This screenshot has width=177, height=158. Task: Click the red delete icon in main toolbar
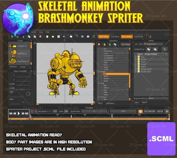pyautogui.click(x=41, y=37)
